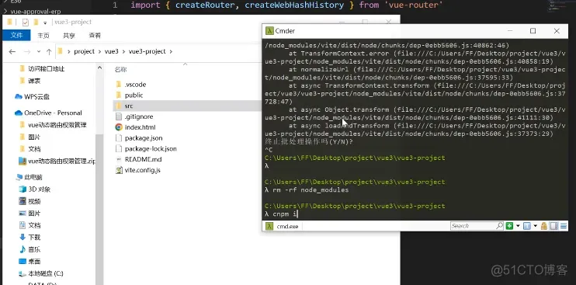Toggle the tab bar panel icon in Cmder

[x=554, y=226]
